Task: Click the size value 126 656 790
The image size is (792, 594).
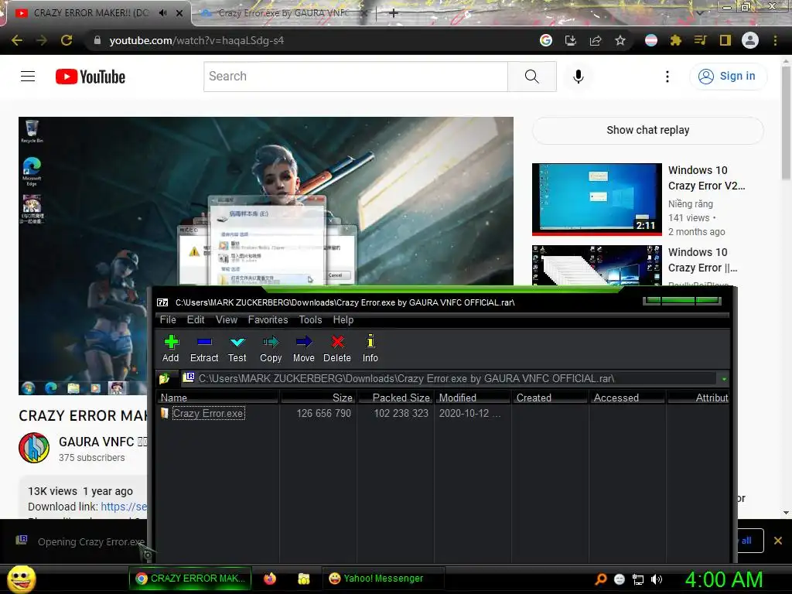Action: click(324, 413)
